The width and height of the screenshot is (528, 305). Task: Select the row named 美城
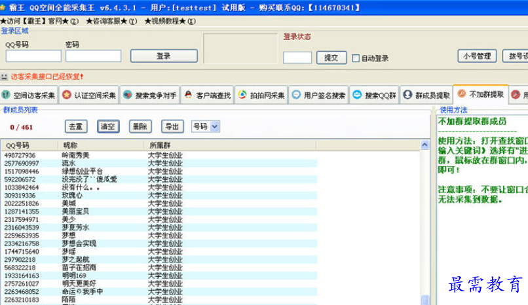pyautogui.click(x=159, y=204)
